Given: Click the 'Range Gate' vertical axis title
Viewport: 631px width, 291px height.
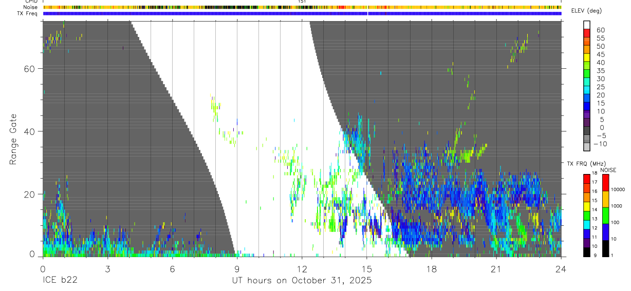Looking at the screenshot, I should click(14, 139).
